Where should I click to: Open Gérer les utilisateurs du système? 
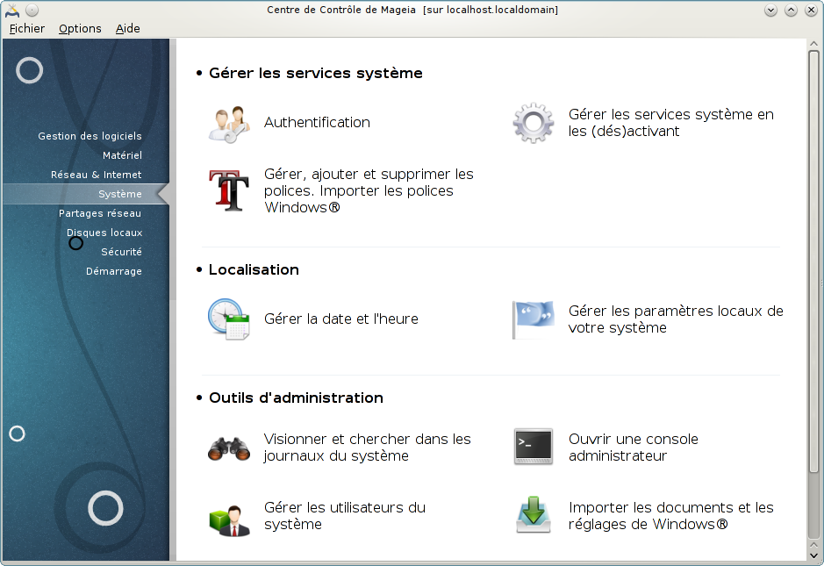[x=345, y=516]
